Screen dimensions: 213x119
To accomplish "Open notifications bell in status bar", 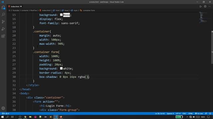I will (x=210, y=113).
